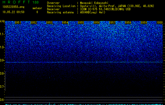Click the 0952 time marker
The width and height of the screenshot is (165, 105).
34,23
